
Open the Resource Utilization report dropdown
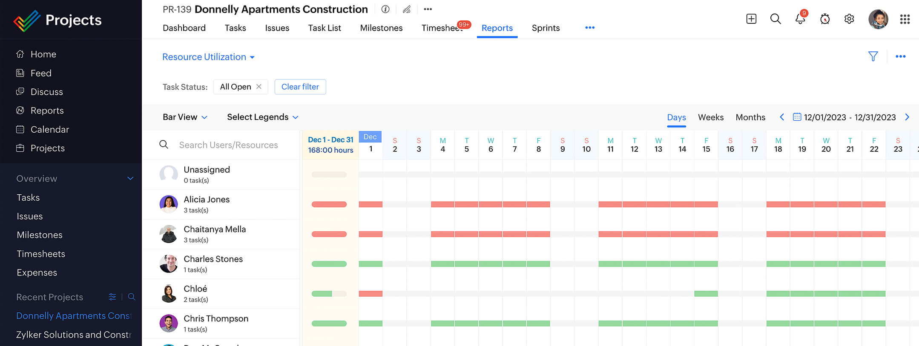tap(208, 57)
